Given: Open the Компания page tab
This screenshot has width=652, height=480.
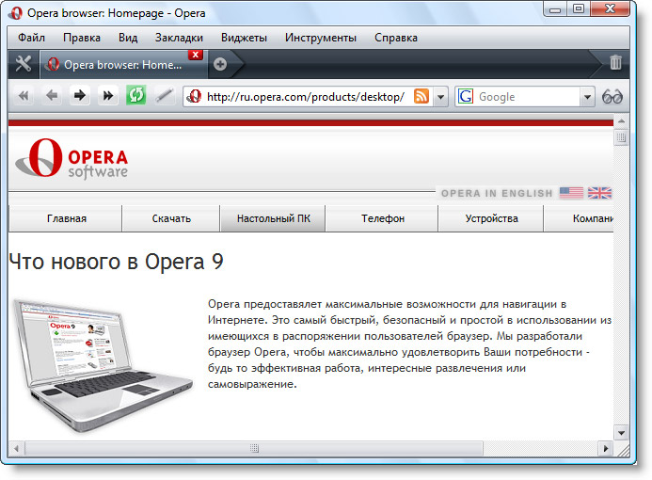Looking at the screenshot, I should [580, 218].
